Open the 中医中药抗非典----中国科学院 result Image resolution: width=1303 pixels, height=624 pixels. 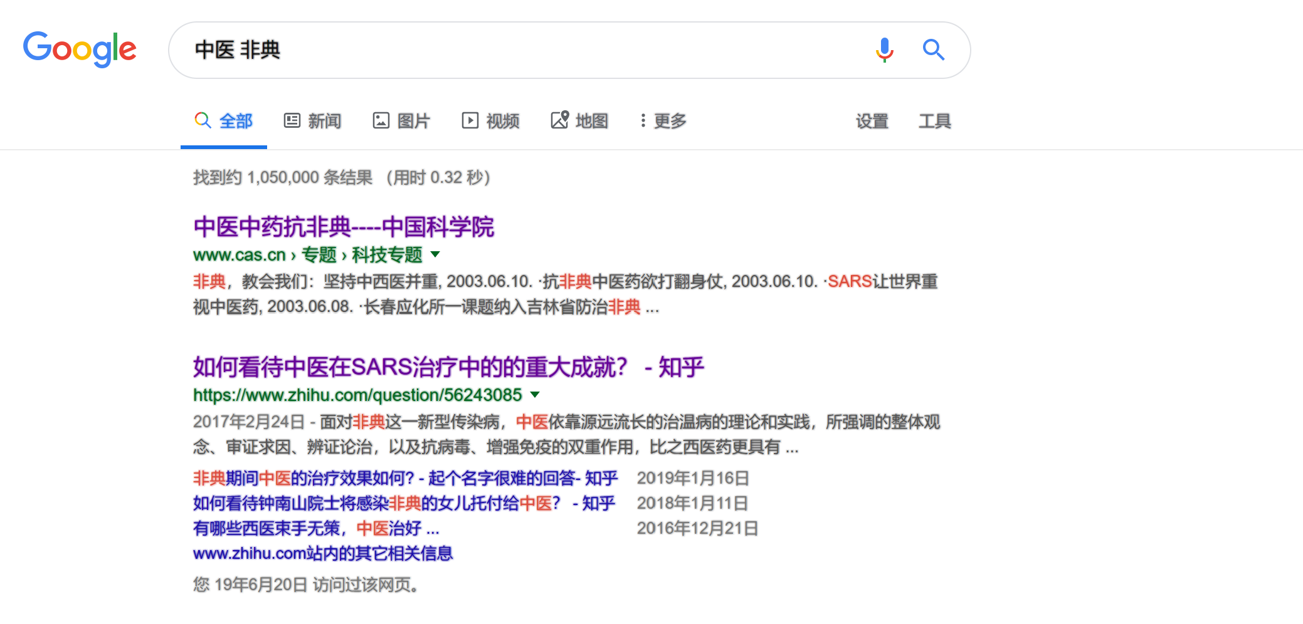pyautogui.click(x=344, y=227)
